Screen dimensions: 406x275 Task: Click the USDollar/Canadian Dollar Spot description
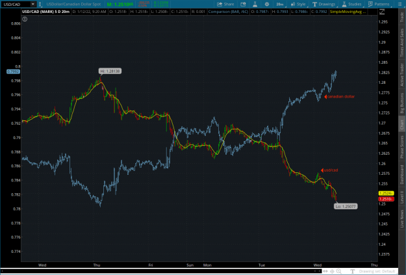click(x=73, y=4)
